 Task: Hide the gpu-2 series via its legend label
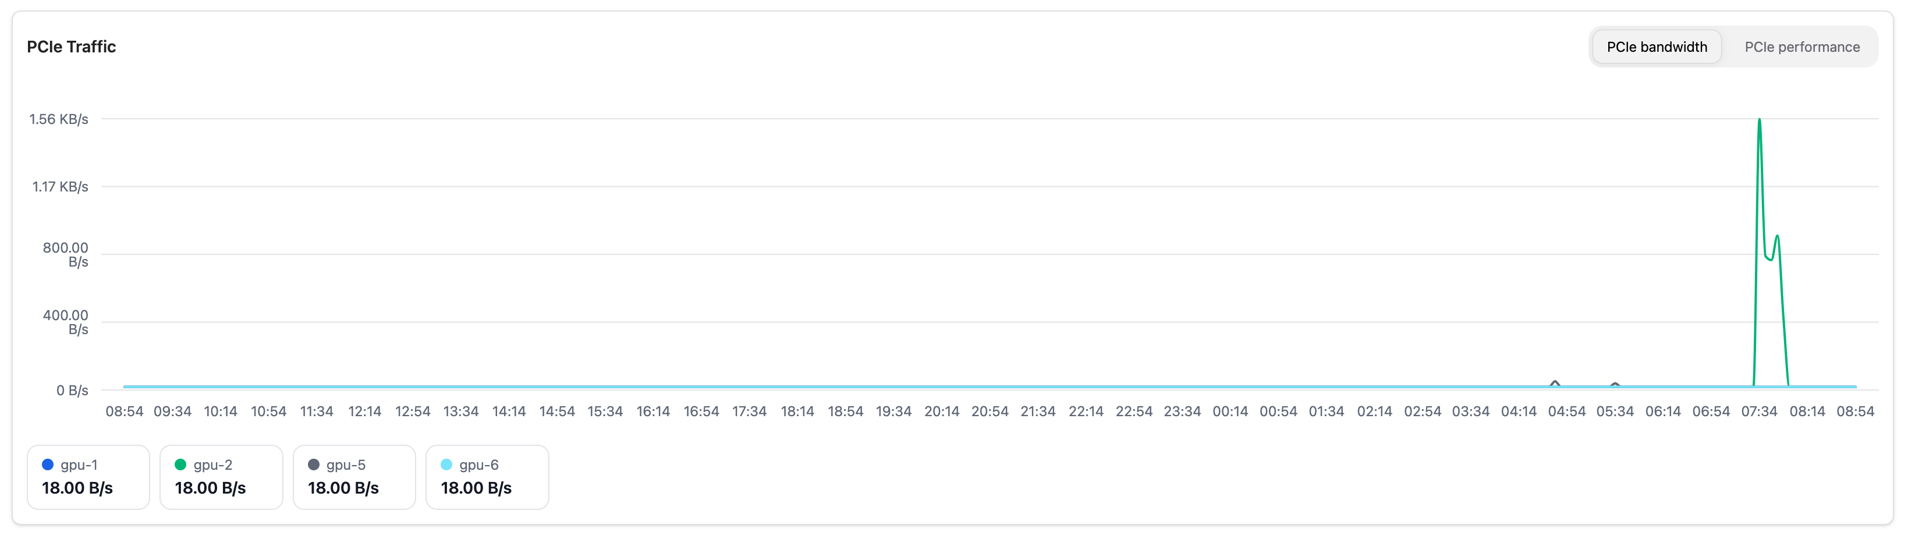(x=212, y=465)
